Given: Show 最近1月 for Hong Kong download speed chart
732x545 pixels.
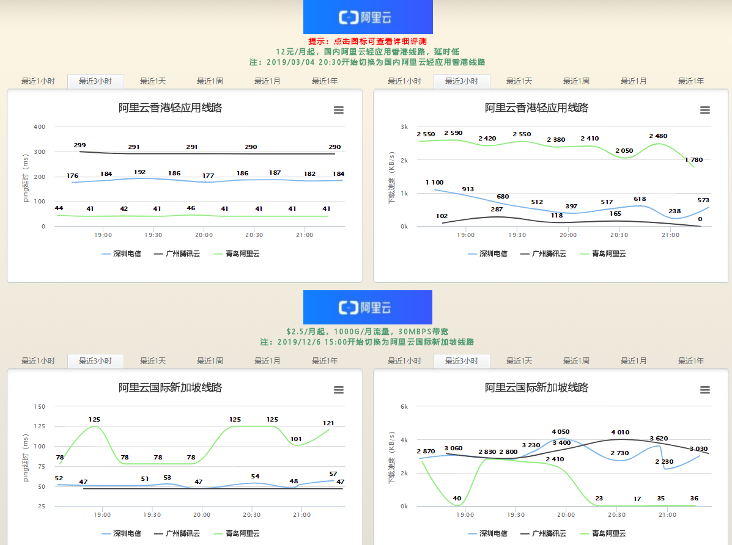Looking at the screenshot, I should 634,81.
